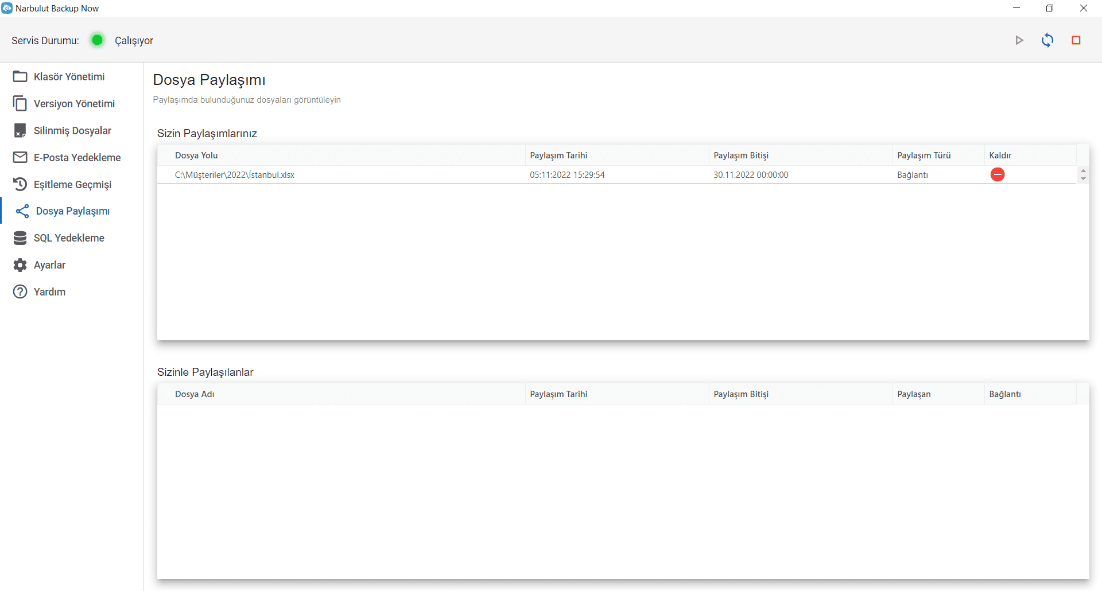1102x591 pixels.
Task: Sort by Dosya Adı column header
Action: (x=195, y=394)
